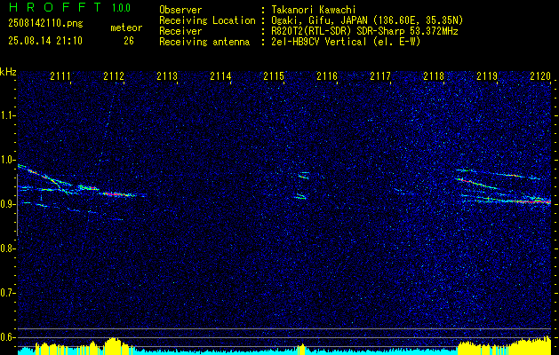
Task: Click the location Ogaki, Gifu, JAPAN text
Action: point(367,20)
